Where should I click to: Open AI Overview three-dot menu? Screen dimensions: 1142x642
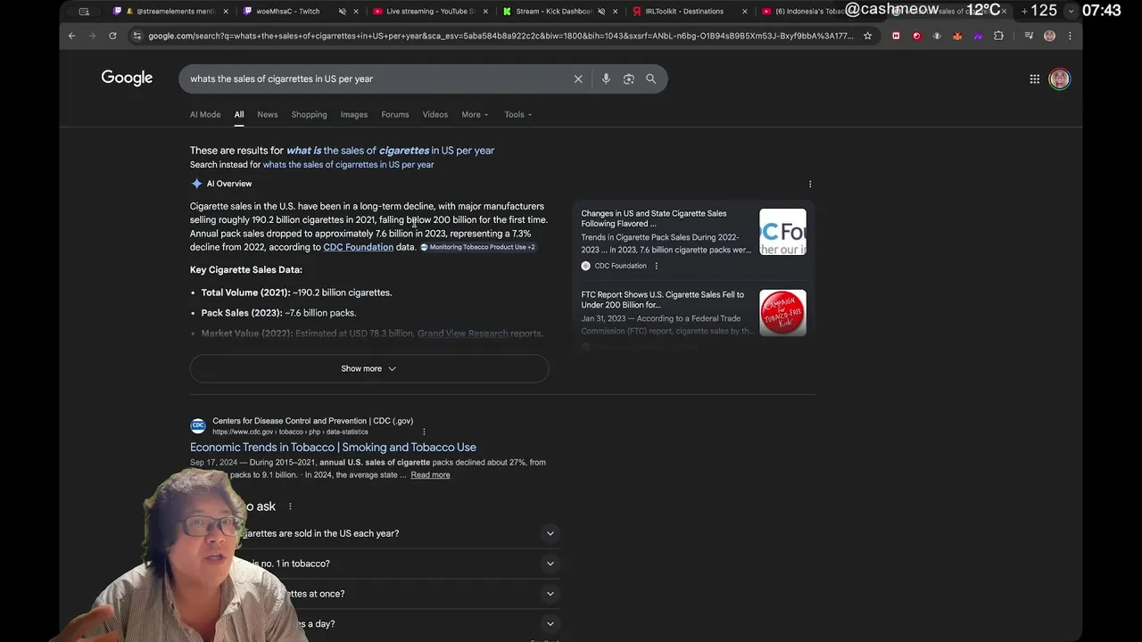click(810, 184)
